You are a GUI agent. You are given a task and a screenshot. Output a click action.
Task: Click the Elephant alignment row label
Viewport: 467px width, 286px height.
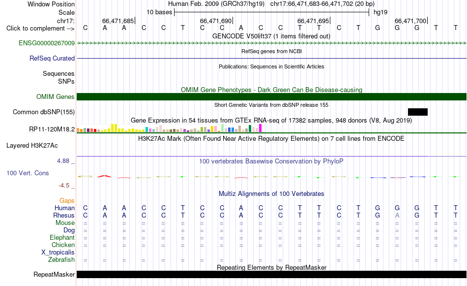click(x=62, y=238)
